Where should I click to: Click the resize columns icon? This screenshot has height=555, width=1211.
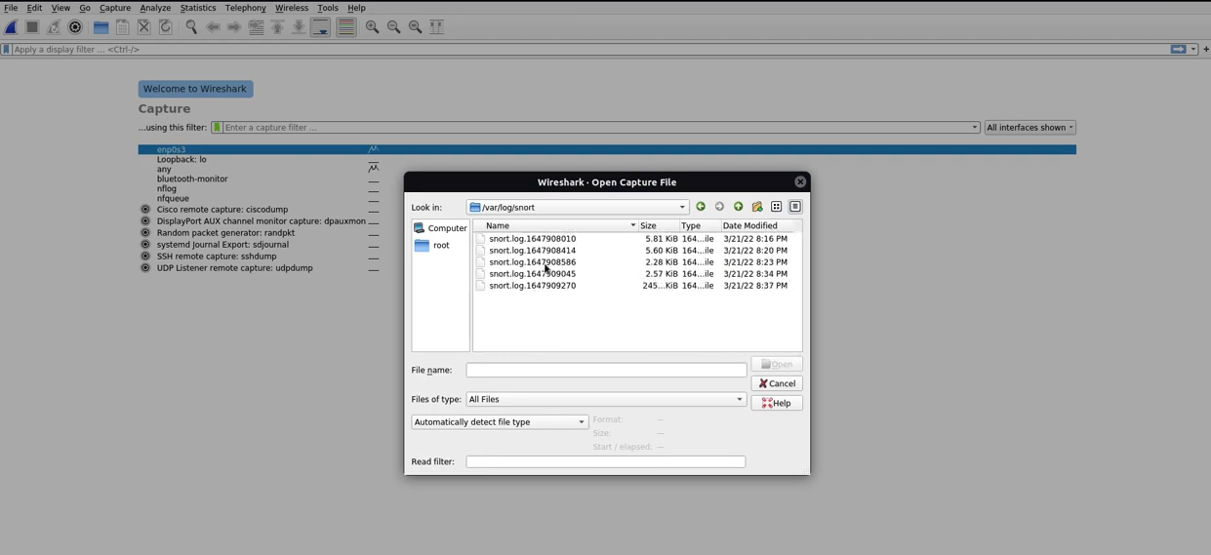point(436,27)
